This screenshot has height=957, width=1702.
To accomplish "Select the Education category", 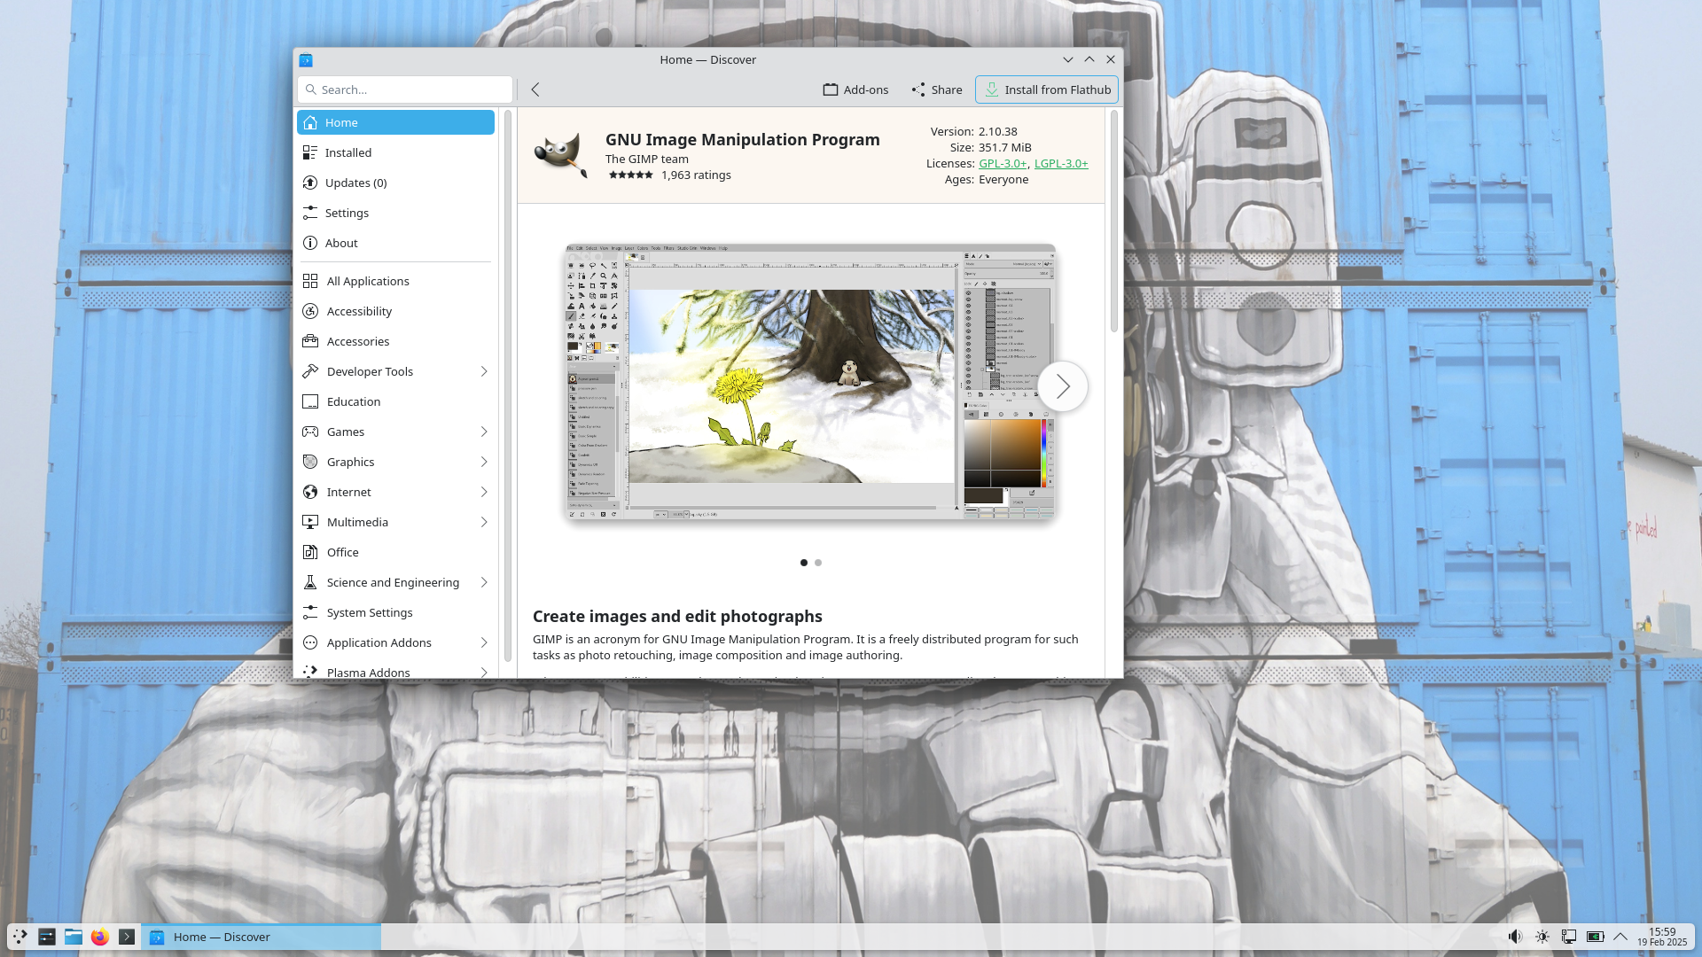I will [x=395, y=401].
